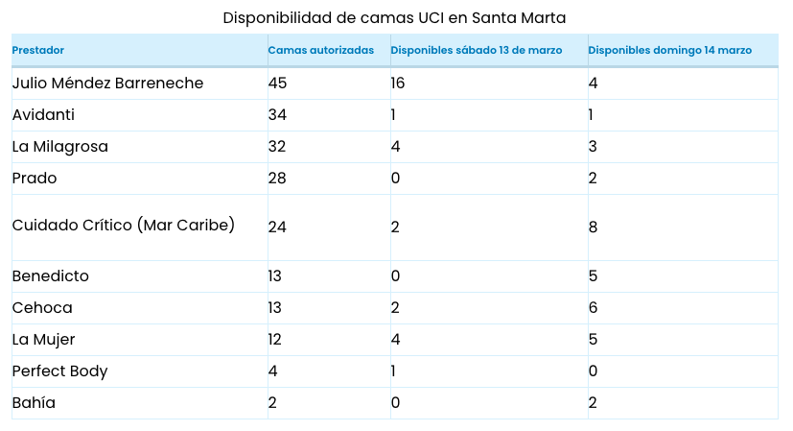Click Sunday availability value 8 for Cuidado Crítico
This screenshot has width=793, height=431.
[593, 227]
